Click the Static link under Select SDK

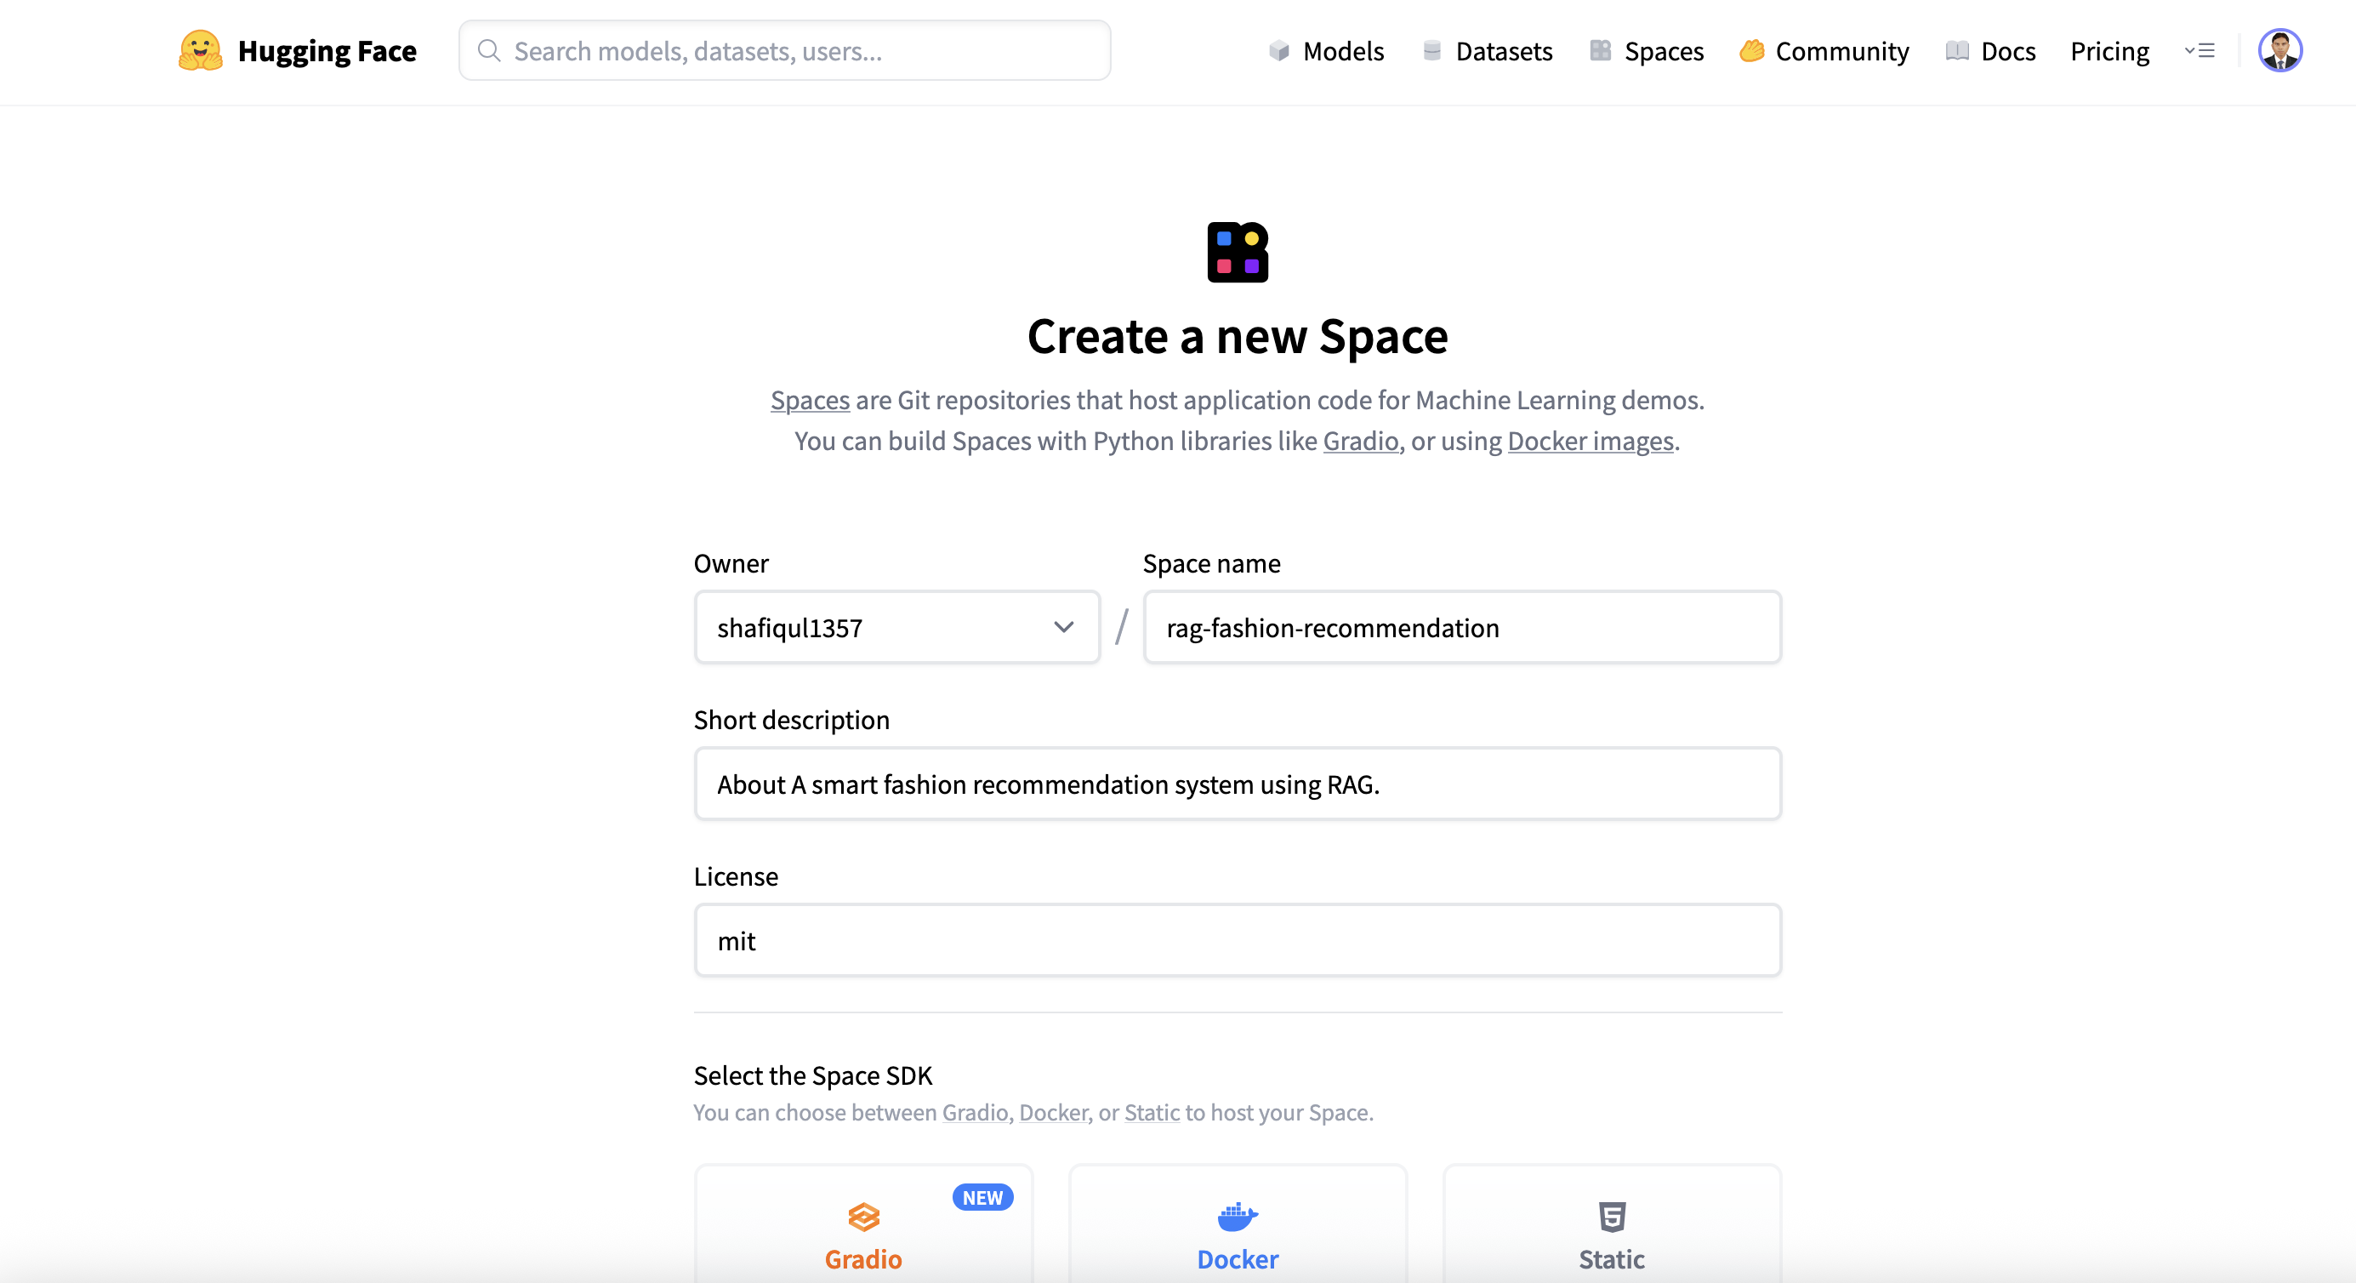pos(1152,1112)
